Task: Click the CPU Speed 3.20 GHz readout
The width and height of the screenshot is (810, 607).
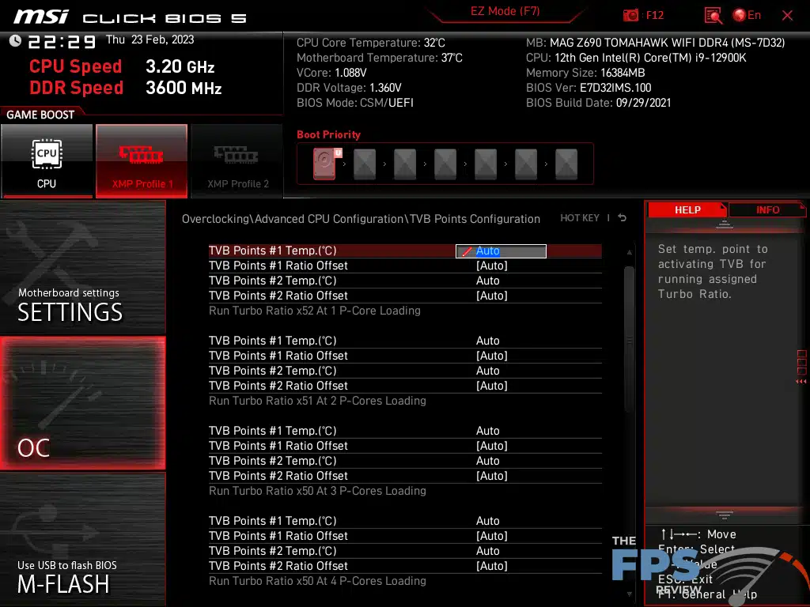Action: 122,66
